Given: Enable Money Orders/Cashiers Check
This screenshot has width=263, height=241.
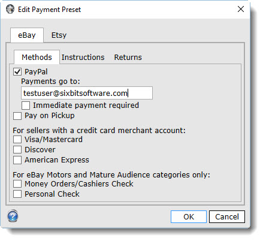Looking at the screenshot, I should point(17,183).
